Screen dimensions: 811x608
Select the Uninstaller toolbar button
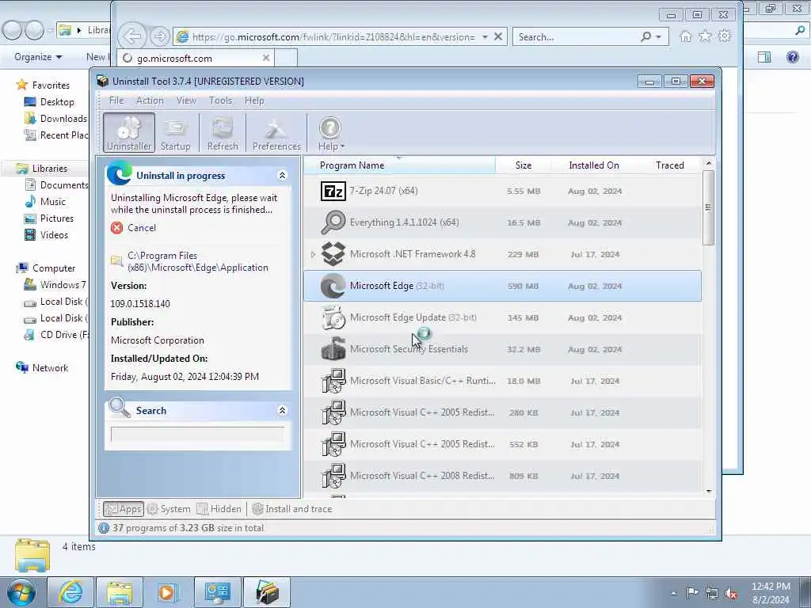129,132
